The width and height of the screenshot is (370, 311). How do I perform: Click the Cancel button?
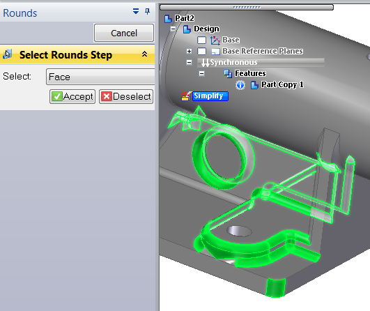point(124,33)
